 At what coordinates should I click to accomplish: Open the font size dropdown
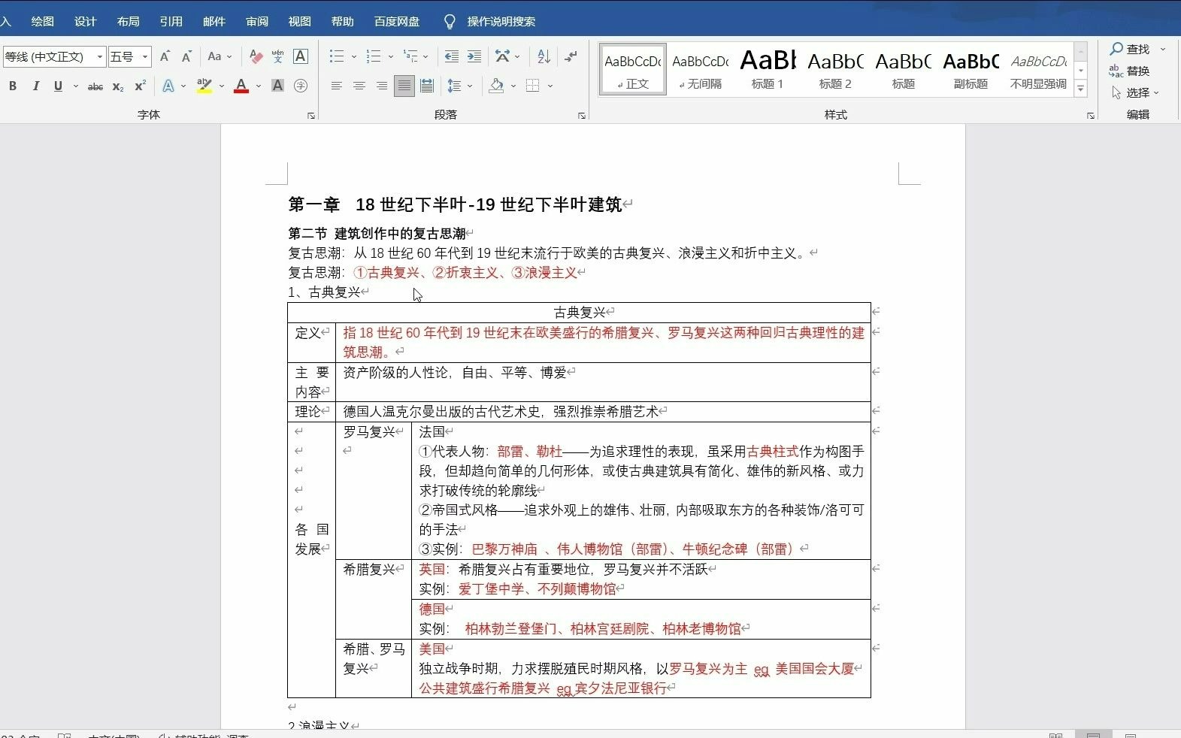coord(145,57)
